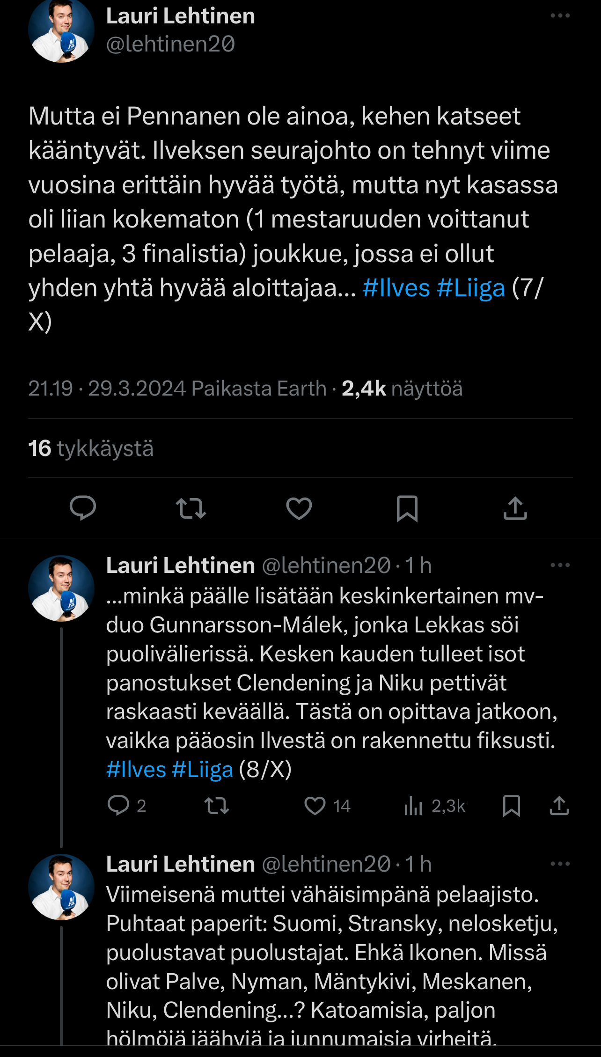
Task: View analytics showing 2,3k views
Action: click(x=434, y=806)
